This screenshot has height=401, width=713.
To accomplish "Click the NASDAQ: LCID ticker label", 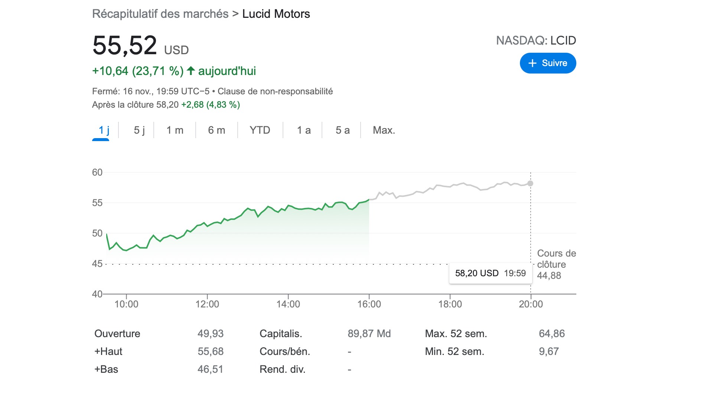I will [x=536, y=40].
